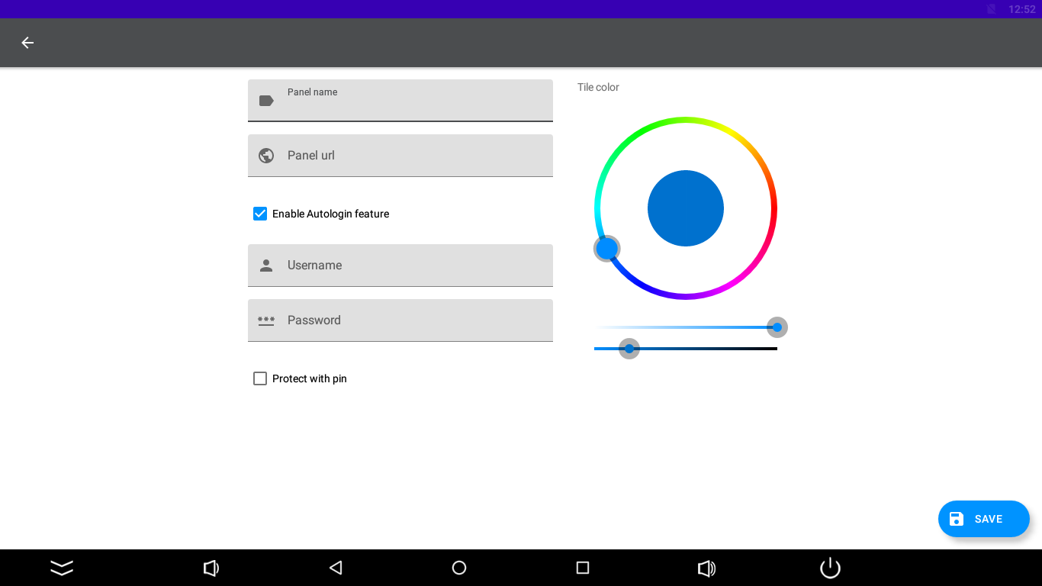This screenshot has height=586, width=1042.
Task: Open recent apps with the square button
Action: pyautogui.click(x=583, y=568)
